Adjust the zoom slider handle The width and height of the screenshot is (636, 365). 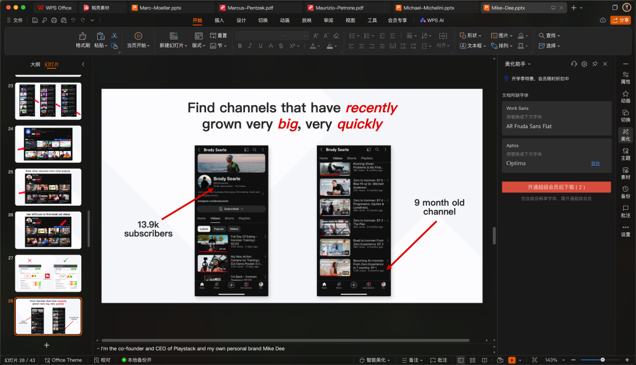[x=603, y=360]
